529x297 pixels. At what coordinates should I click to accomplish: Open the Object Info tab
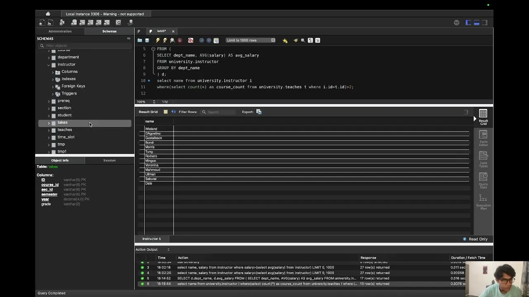pos(60,160)
